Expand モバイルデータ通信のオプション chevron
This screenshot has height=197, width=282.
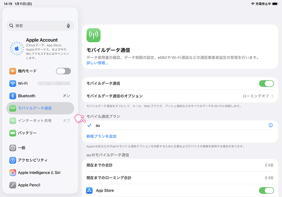(272, 96)
